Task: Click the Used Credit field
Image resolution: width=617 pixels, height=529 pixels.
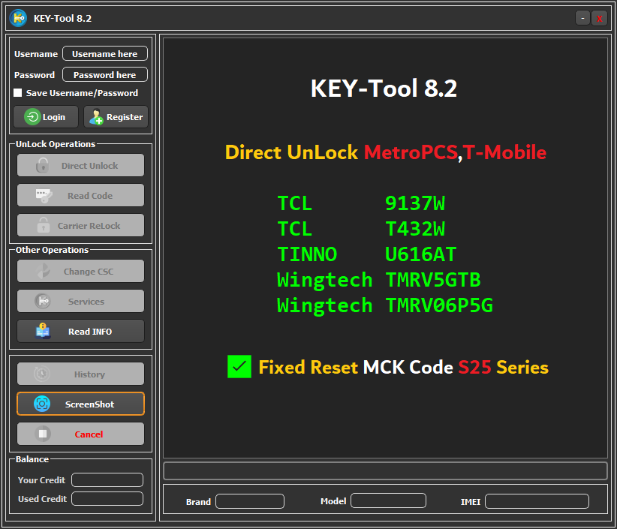Action: 107,499
